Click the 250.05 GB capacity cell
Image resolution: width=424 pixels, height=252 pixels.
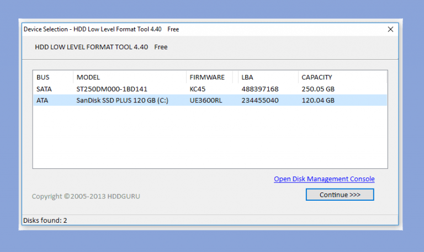[318, 89]
